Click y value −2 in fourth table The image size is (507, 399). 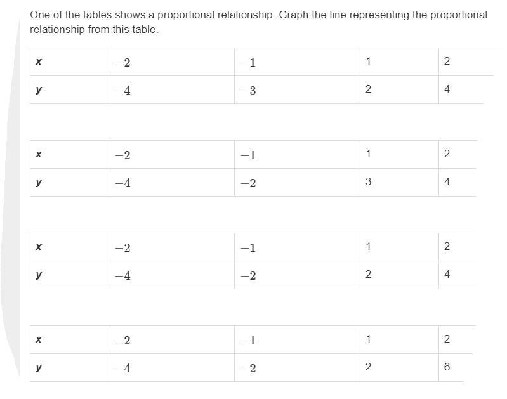(x=248, y=369)
